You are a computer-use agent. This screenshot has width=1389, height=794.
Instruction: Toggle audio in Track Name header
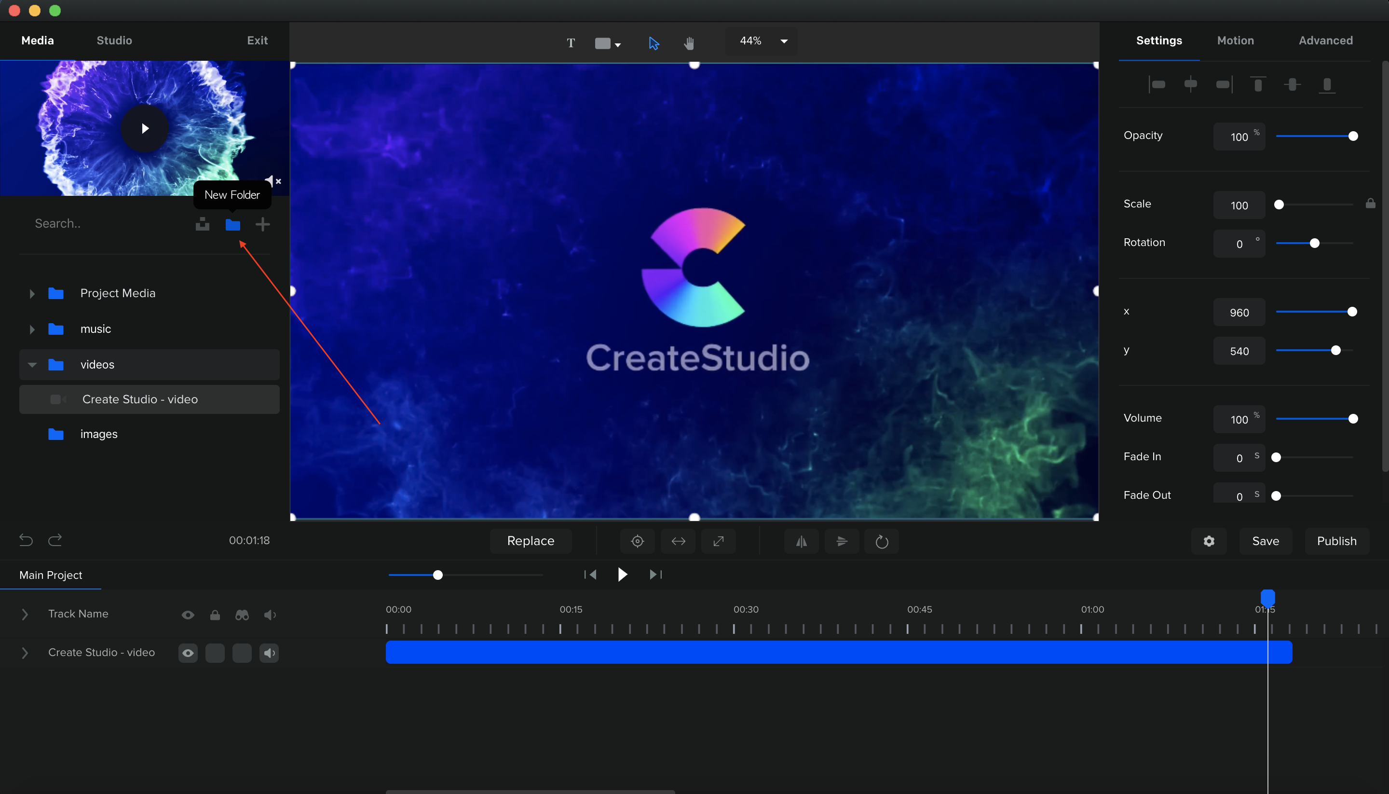click(270, 615)
